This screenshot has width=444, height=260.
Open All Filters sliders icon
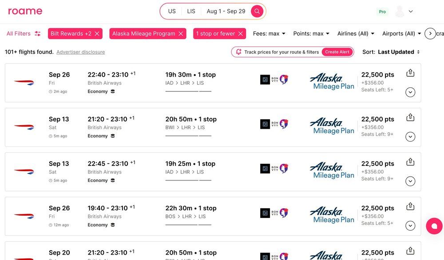pos(38,34)
